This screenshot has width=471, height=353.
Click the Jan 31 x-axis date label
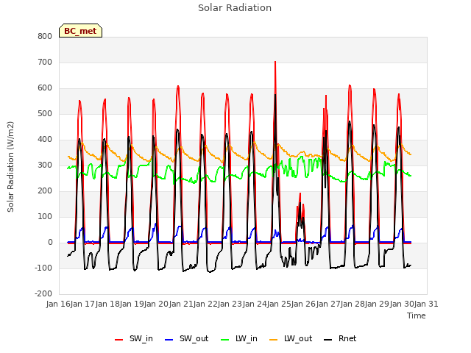click(x=426, y=304)
